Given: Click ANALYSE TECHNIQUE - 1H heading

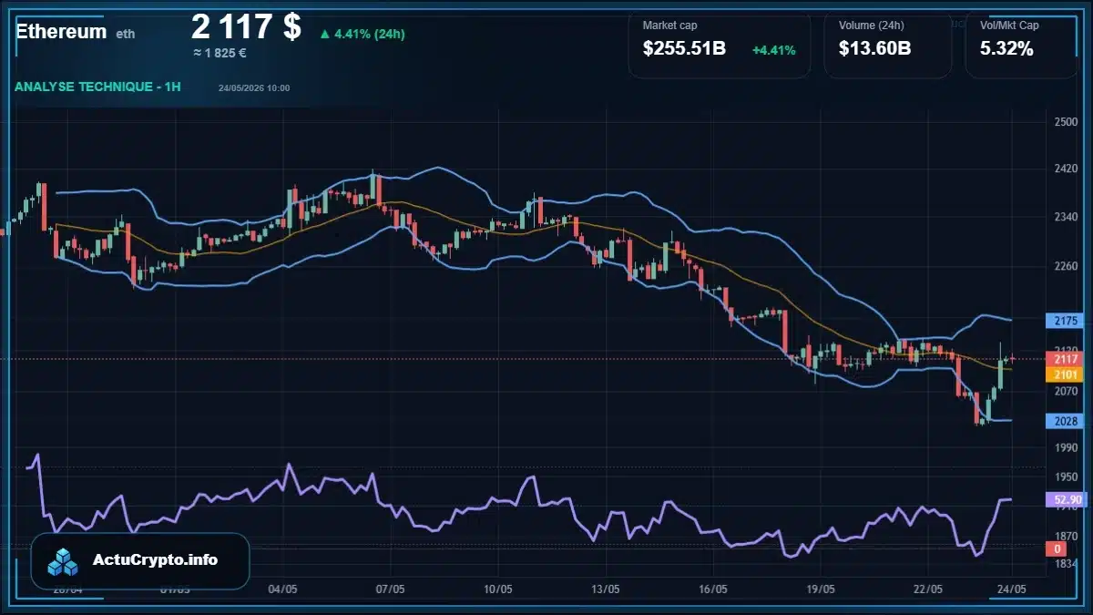Looking at the screenshot, I should 97,87.
